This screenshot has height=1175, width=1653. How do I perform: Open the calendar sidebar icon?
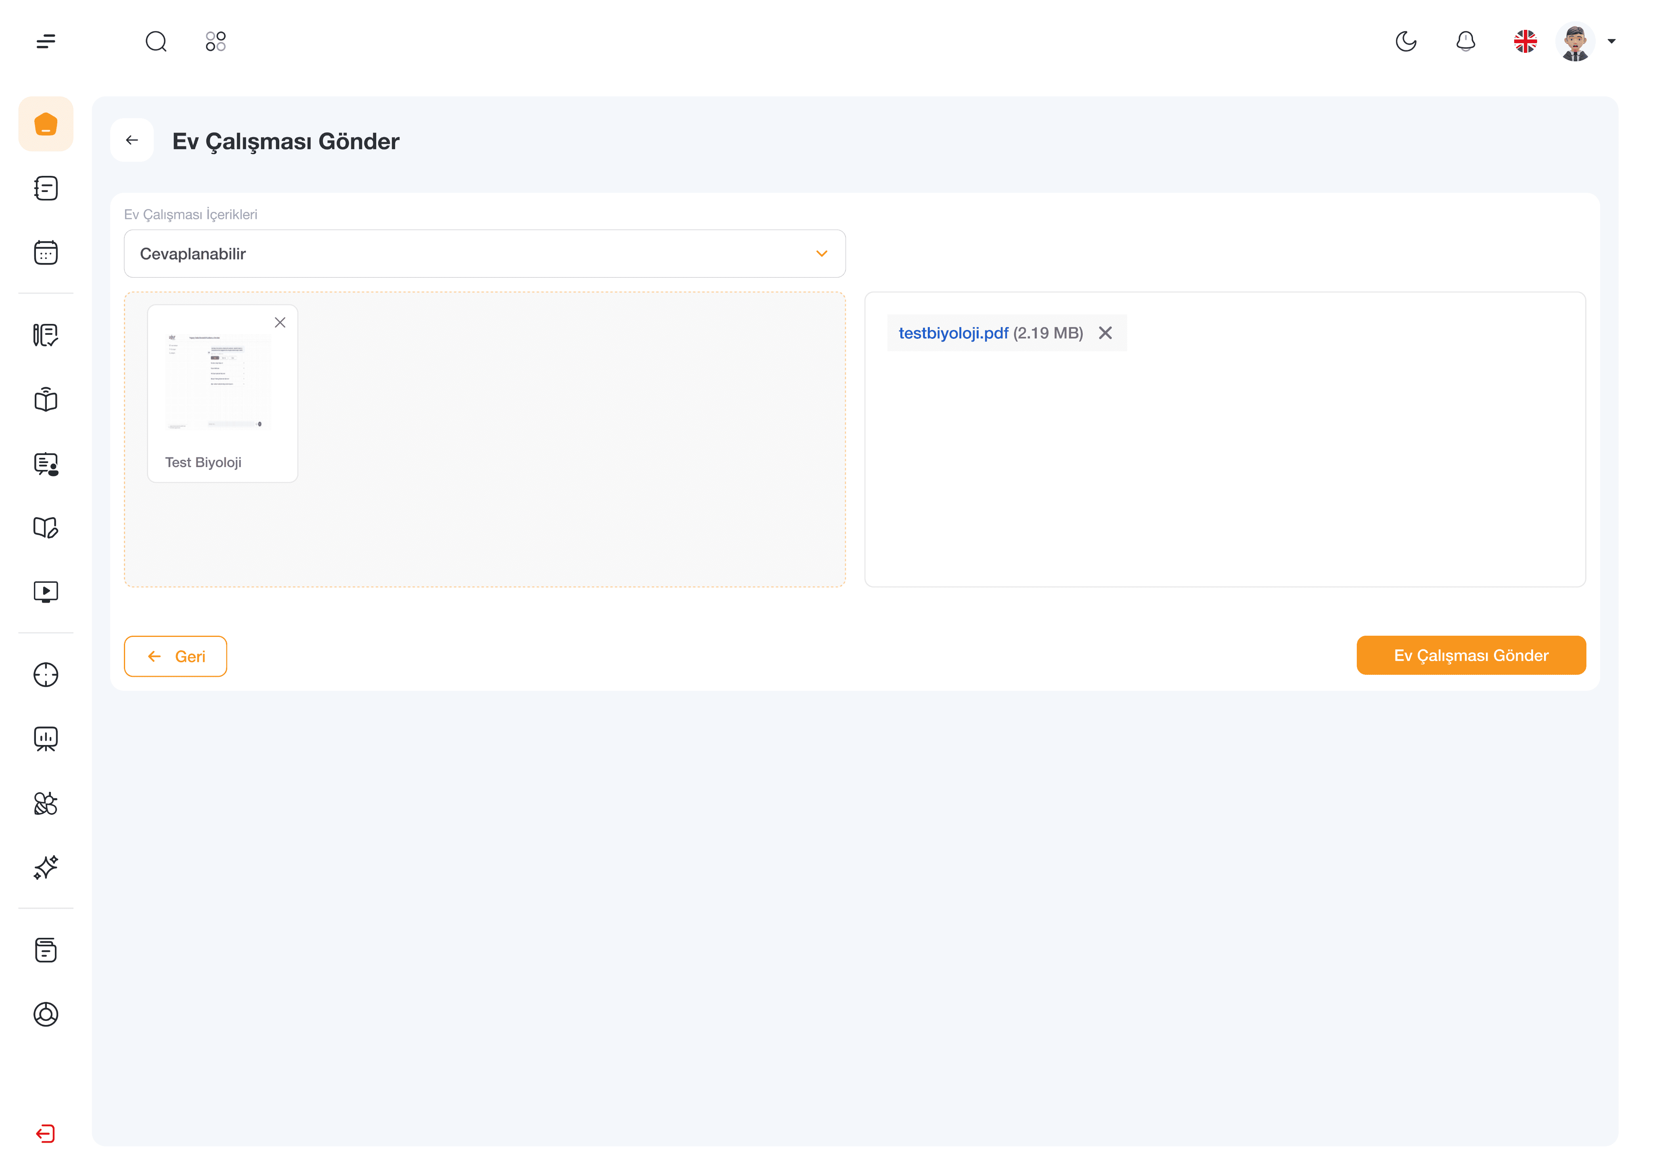click(46, 253)
